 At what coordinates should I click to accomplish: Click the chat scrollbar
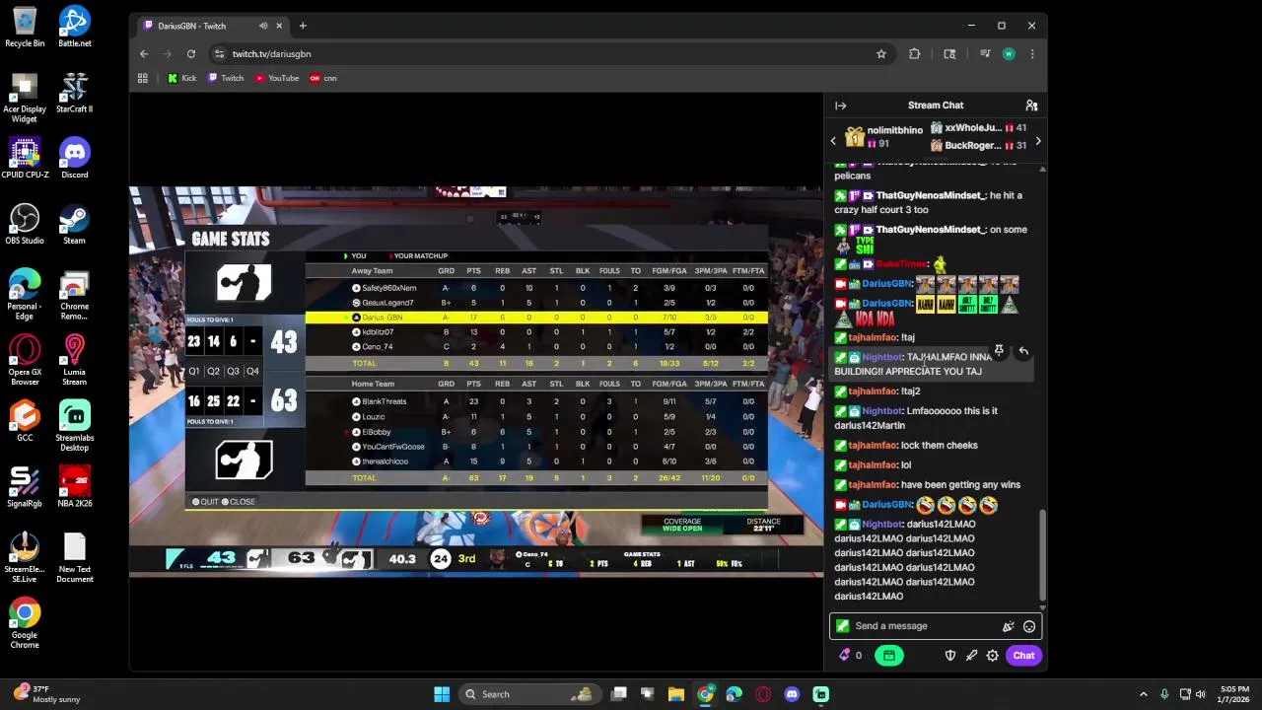click(1042, 555)
